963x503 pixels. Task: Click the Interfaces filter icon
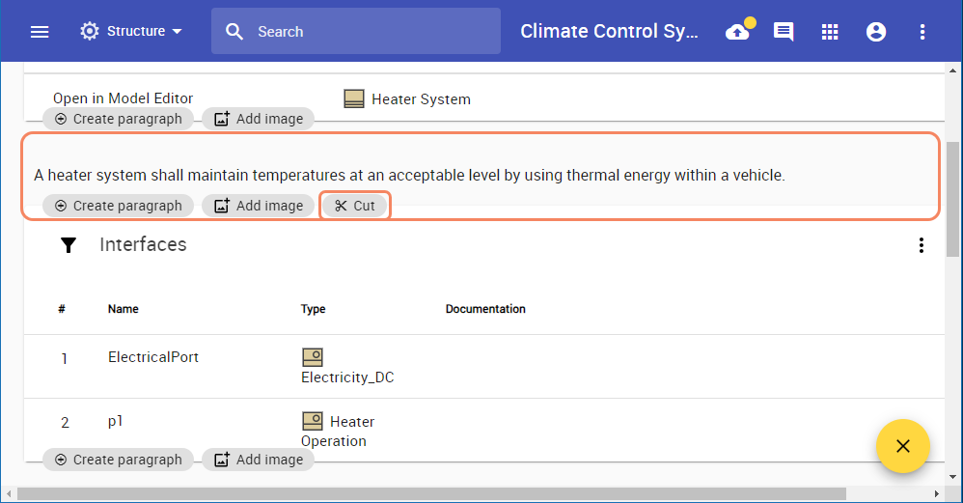coord(69,245)
